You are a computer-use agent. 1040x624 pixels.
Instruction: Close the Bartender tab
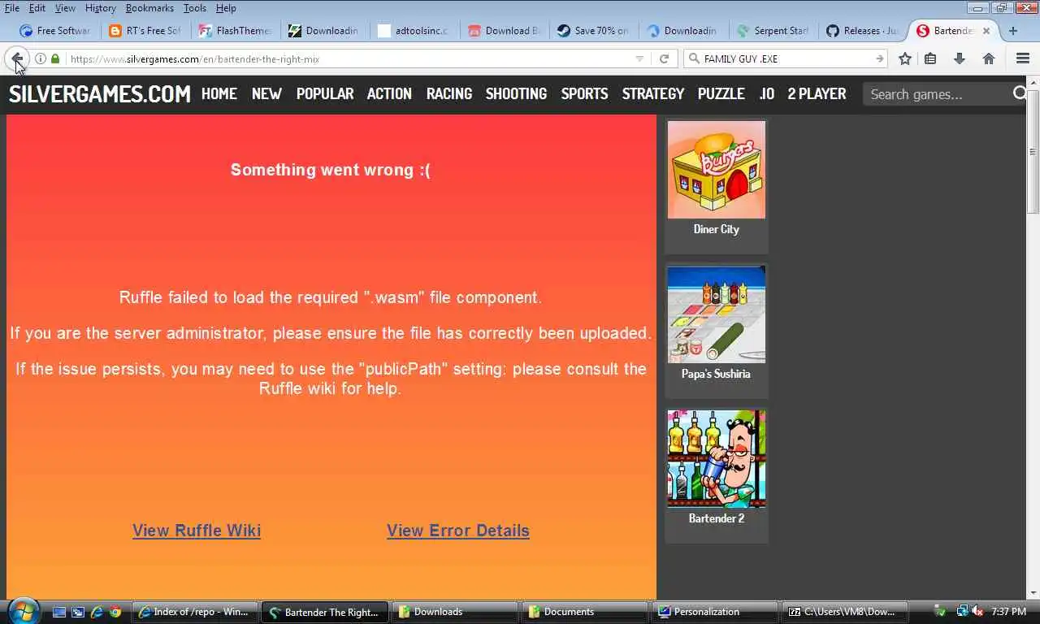click(x=986, y=31)
